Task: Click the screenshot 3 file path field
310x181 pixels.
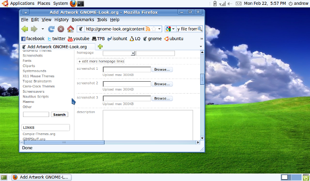Action: pyautogui.click(x=127, y=98)
